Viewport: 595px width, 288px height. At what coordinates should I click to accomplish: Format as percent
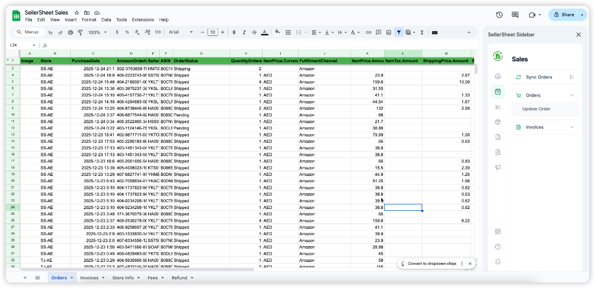tap(127, 33)
